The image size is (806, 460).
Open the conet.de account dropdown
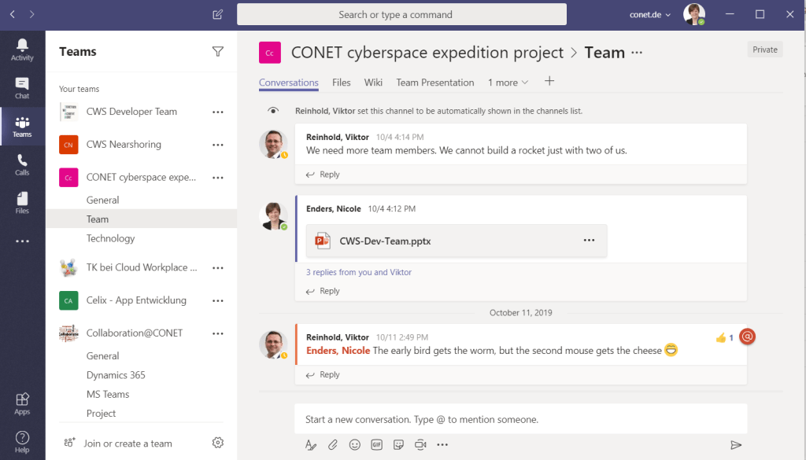coord(649,13)
